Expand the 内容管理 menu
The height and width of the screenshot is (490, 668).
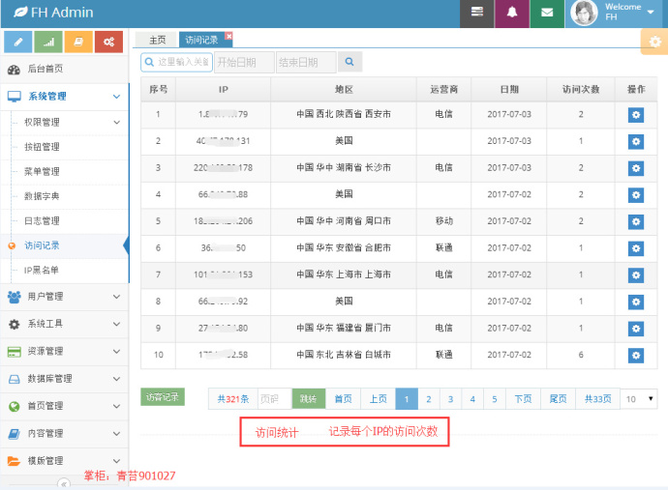(x=64, y=434)
